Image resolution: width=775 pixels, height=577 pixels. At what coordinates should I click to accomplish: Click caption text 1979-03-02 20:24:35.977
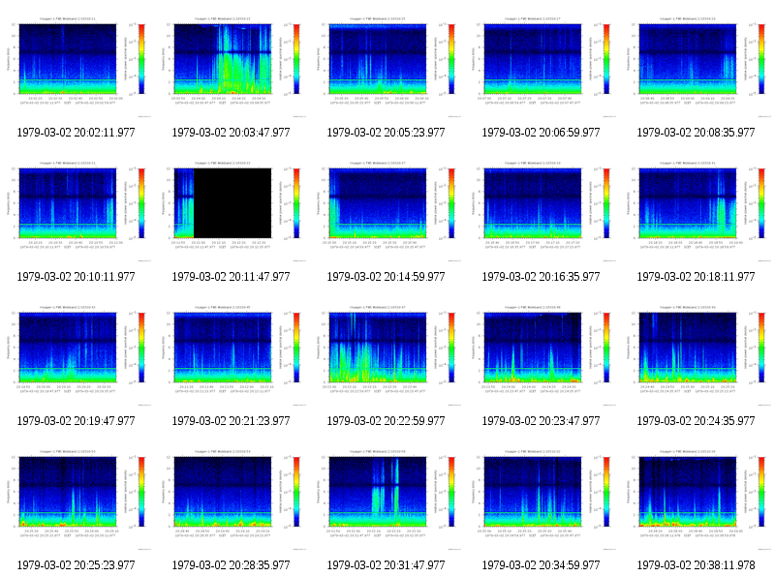(696, 421)
